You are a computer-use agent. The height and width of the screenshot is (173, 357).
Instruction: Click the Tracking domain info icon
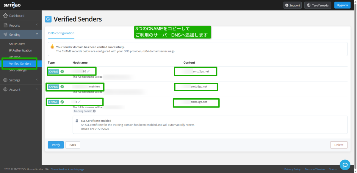pos(94,111)
